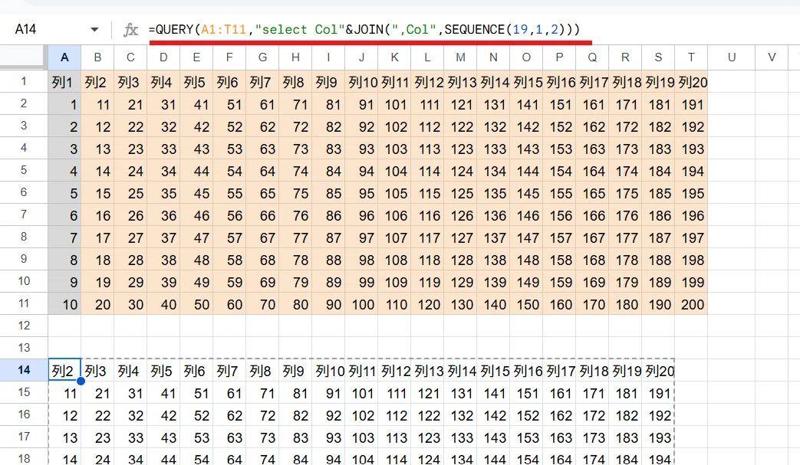This screenshot has height=465, width=800.
Task: Select column V header
Action: [x=772, y=57]
